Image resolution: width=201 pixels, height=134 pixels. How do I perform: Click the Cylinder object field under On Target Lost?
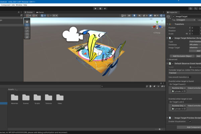click(x=179, y=109)
